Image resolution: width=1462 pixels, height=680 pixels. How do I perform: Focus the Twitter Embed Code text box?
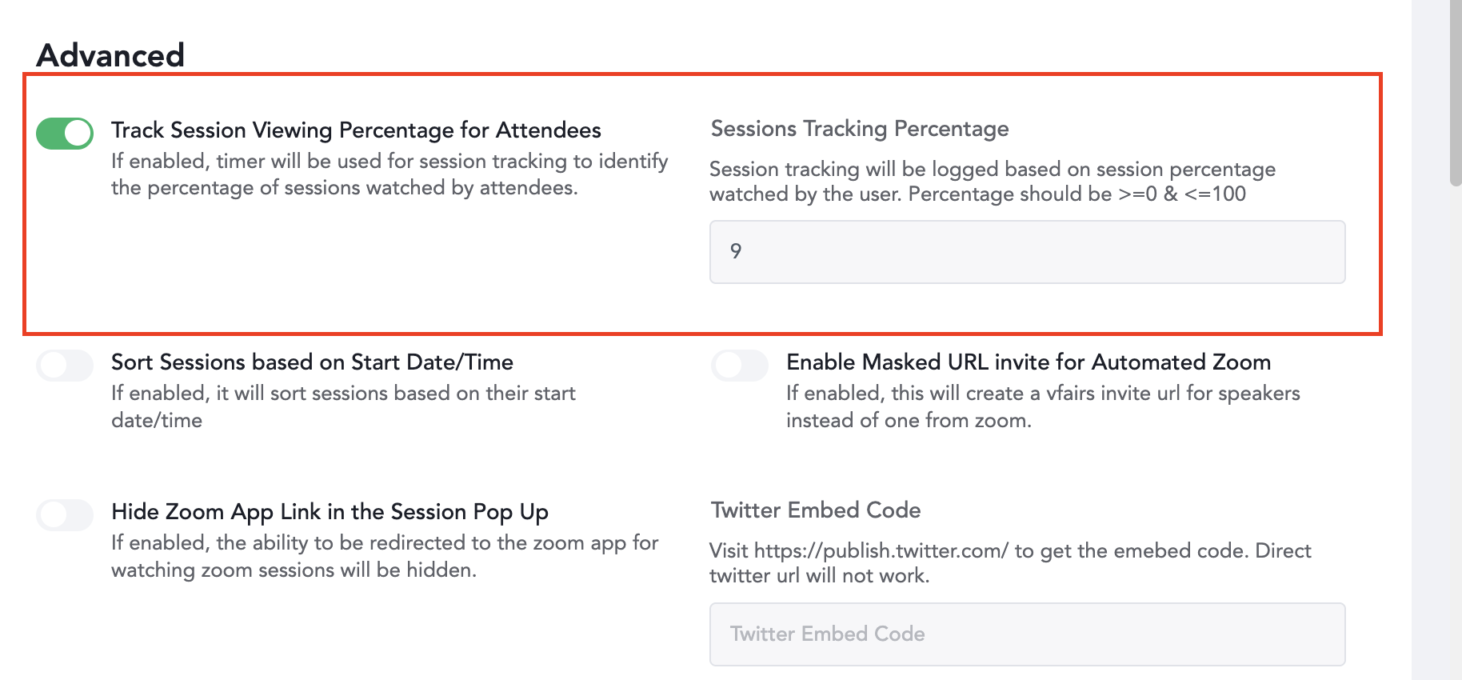tap(1027, 634)
